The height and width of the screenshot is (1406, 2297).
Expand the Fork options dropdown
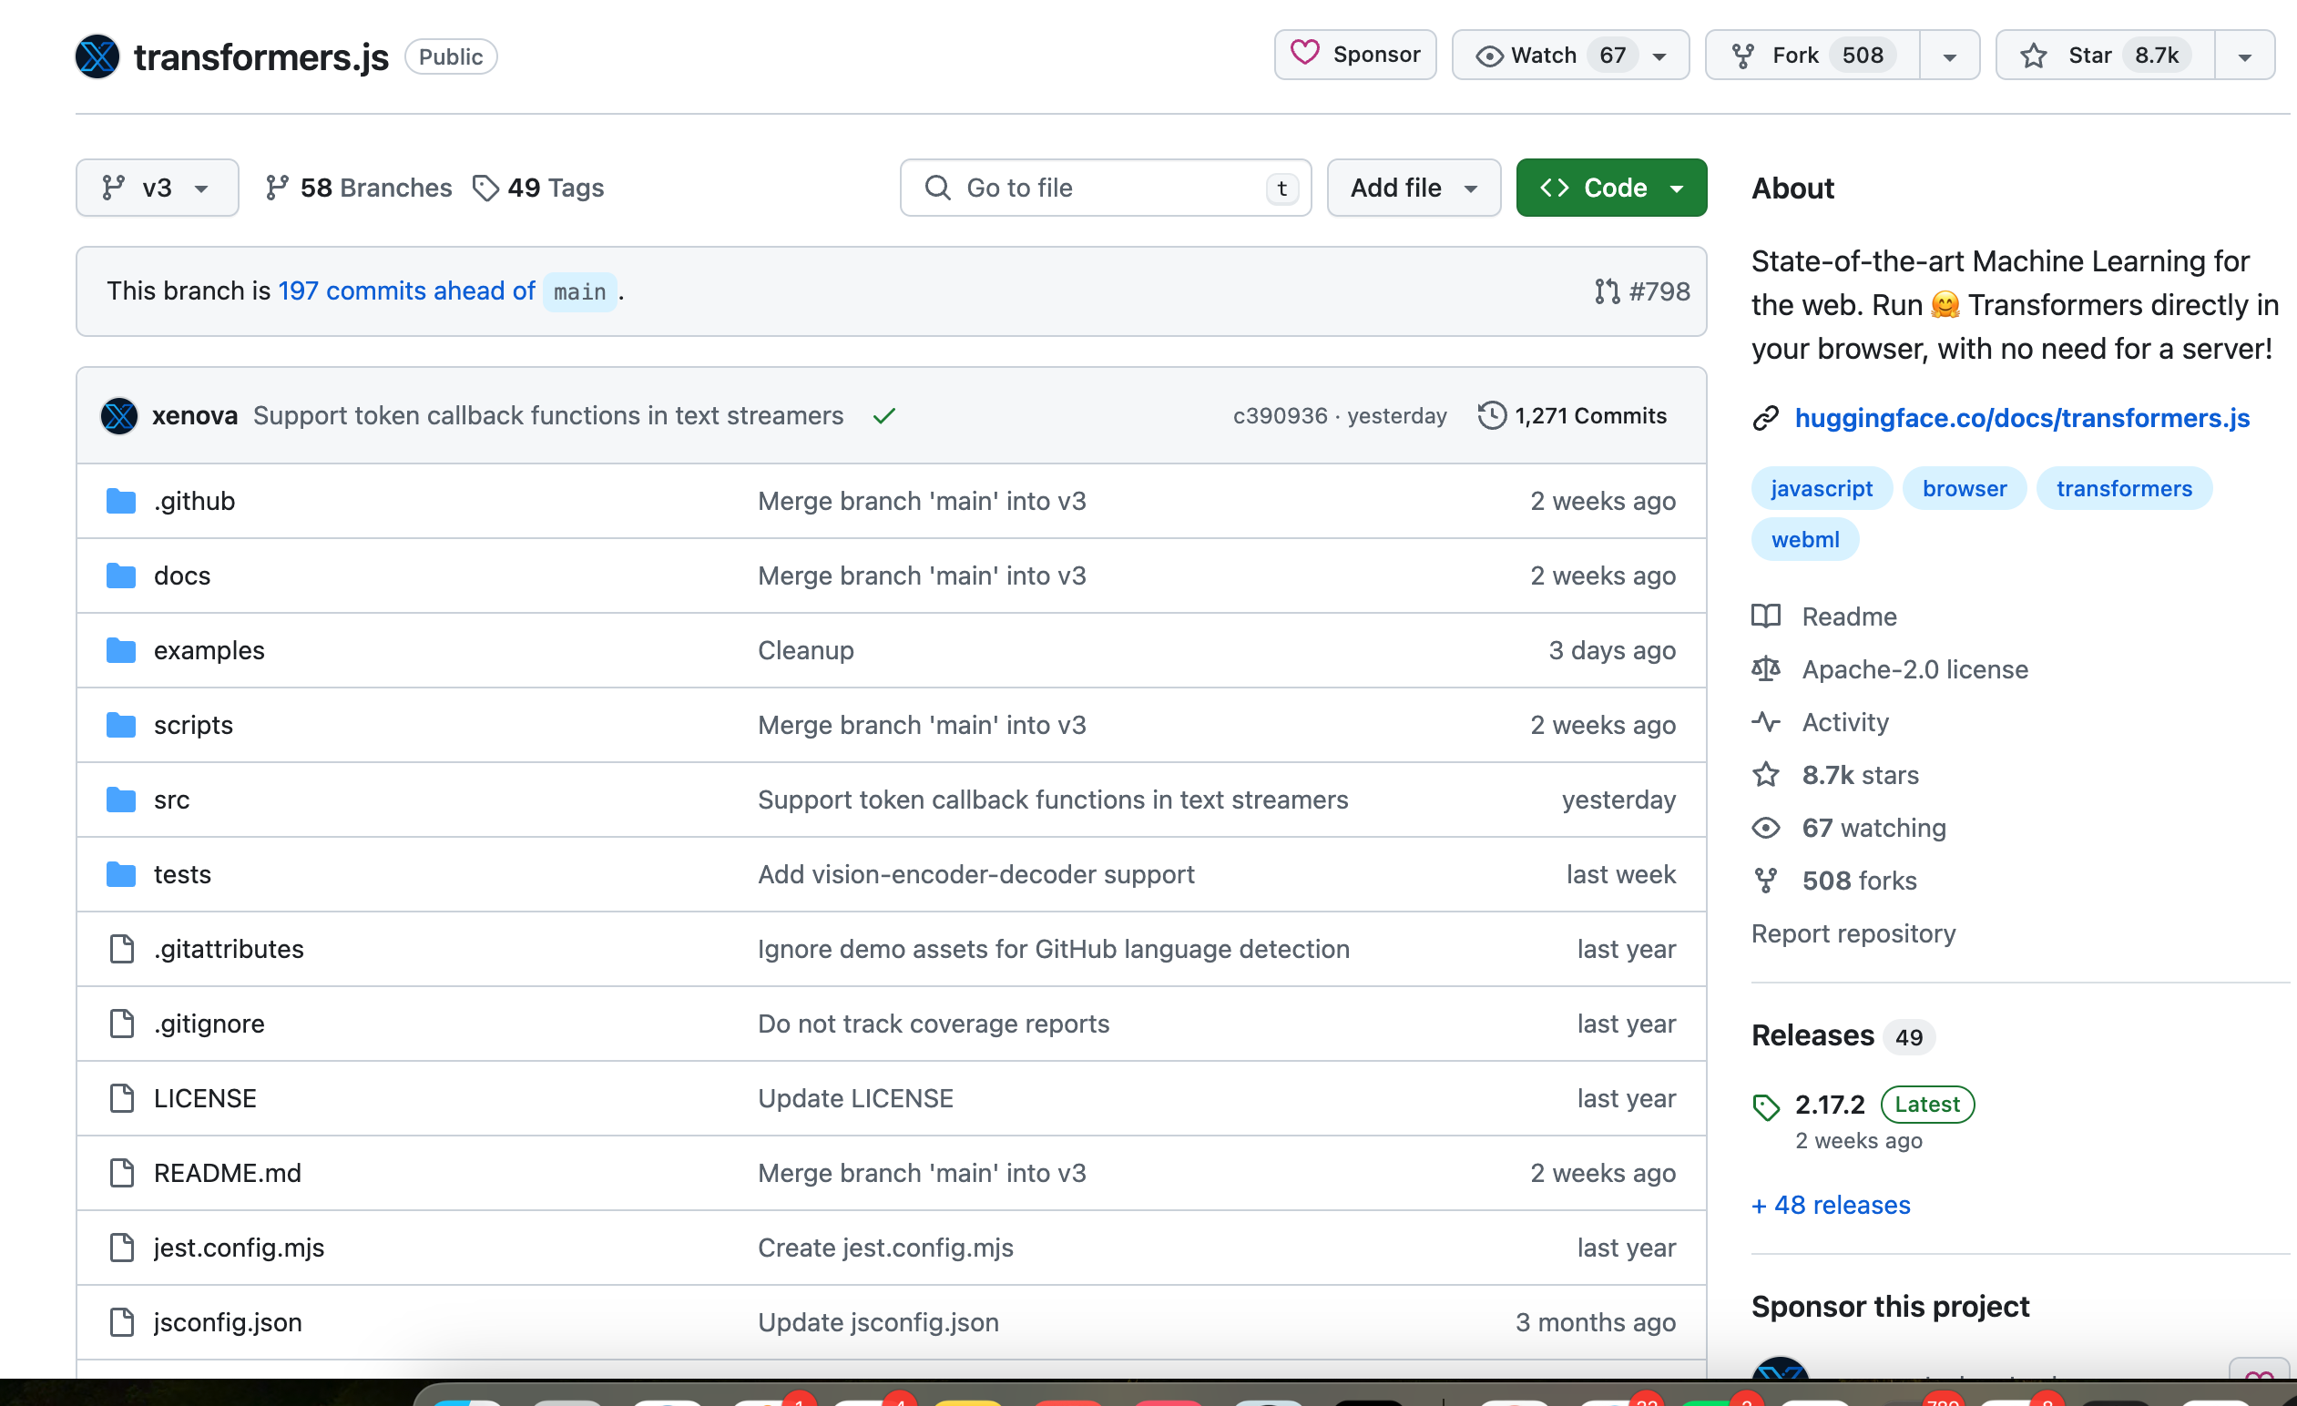(1949, 56)
